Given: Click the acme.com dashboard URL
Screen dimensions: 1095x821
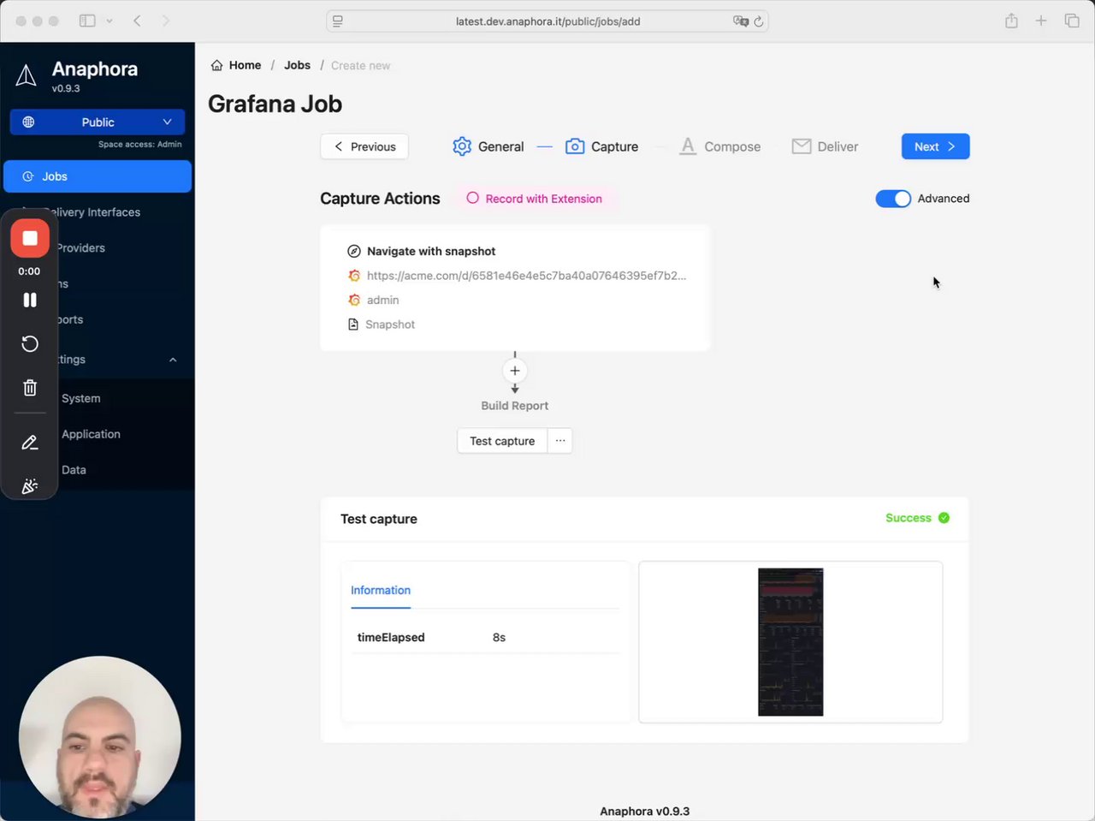Looking at the screenshot, I should [x=526, y=276].
